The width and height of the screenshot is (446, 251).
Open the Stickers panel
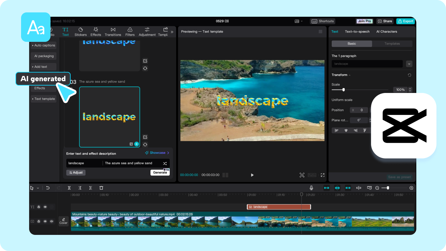[x=81, y=32]
